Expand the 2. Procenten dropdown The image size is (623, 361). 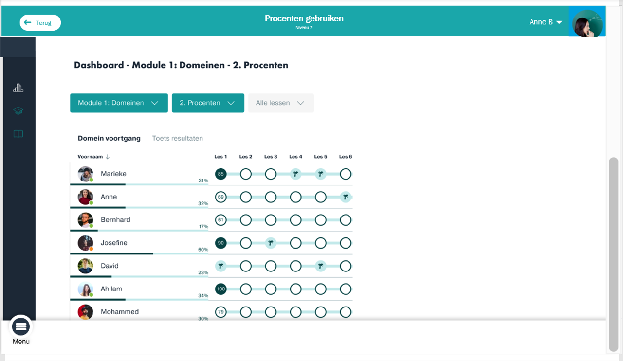pyautogui.click(x=208, y=103)
